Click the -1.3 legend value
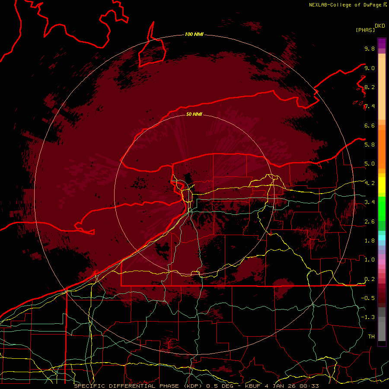This screenshot has height=389, width=389. click(x=368, y=317)
